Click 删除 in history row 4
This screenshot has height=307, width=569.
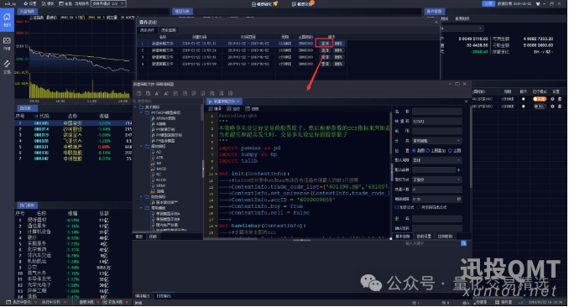tap(338, 64)
